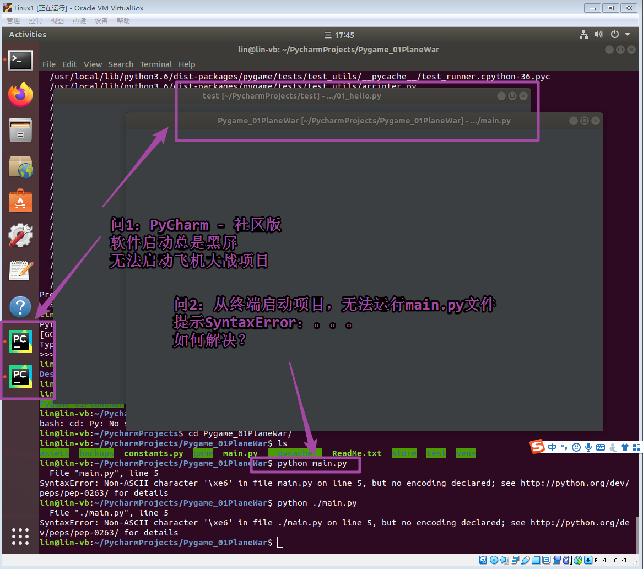Toggle VirtualBox keyboard capture arrow icon
Image resolution: width=643 pixels, height=569 pixels.
pos(588,560)
